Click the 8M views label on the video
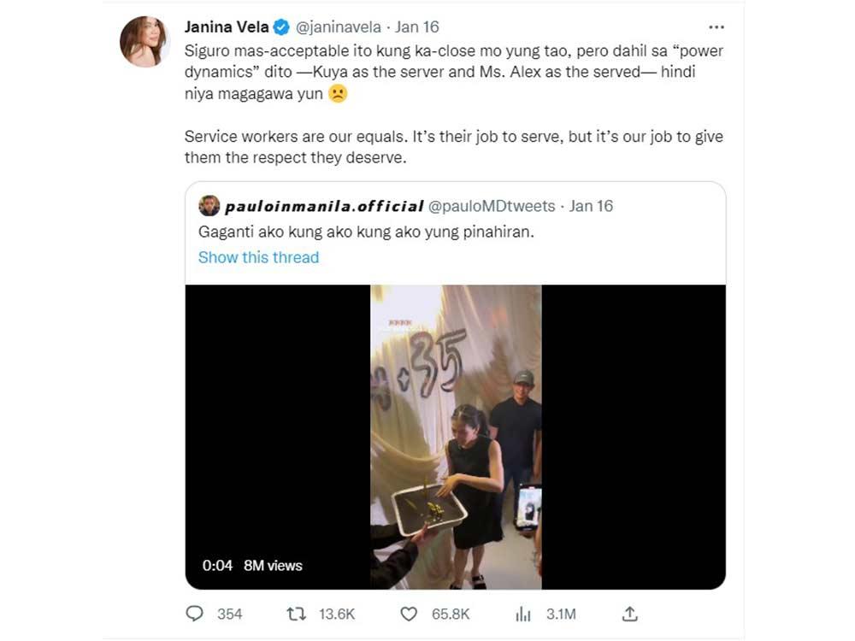 pyautogui.click(x=274, y=565)
